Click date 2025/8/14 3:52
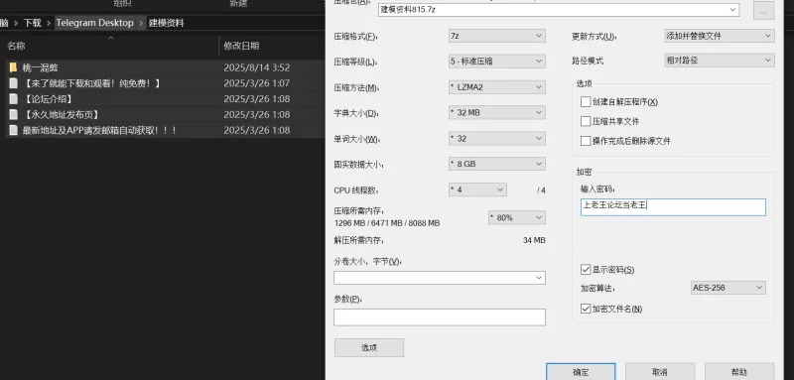The image size is (794, 380). pyautogui.click(x=257, y=67)
